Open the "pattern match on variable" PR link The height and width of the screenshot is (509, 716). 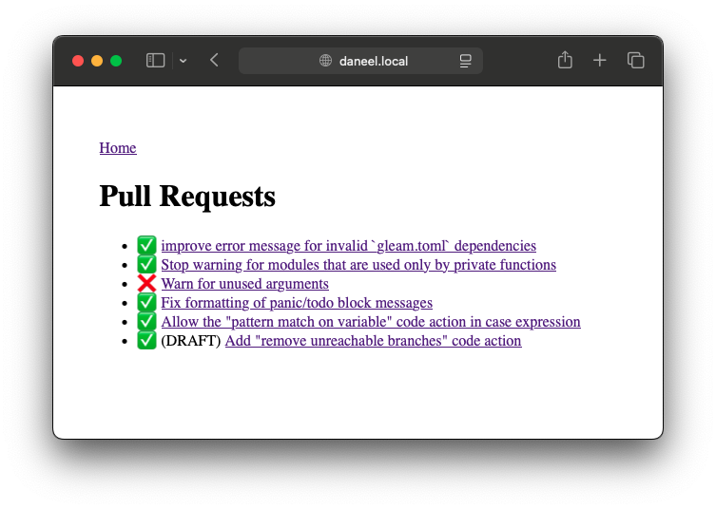pyautogui.click(x=370, y=322)
